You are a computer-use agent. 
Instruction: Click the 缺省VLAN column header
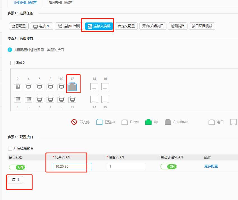coord(116,157)
